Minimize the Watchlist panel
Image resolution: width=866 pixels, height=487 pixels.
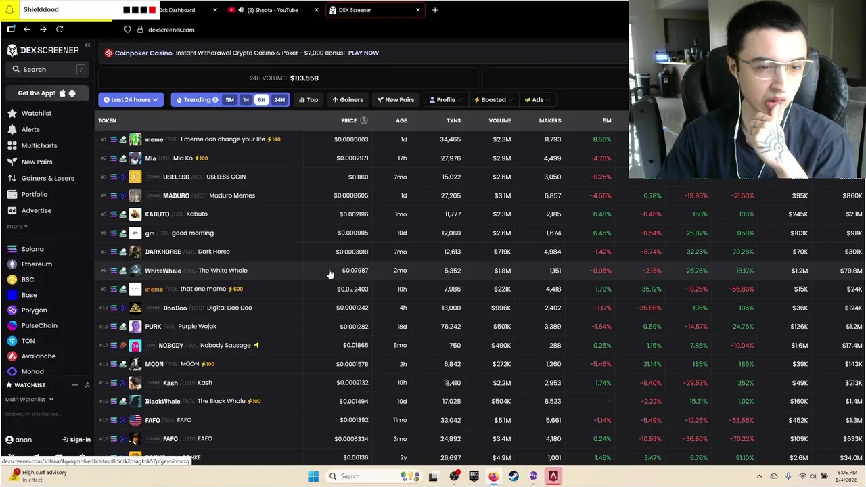coord(74,385)
